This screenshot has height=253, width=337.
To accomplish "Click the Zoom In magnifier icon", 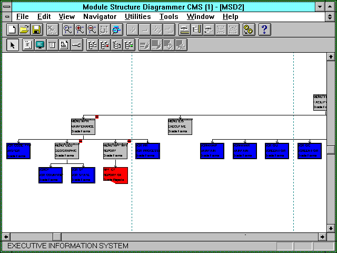I will [80, 30].
